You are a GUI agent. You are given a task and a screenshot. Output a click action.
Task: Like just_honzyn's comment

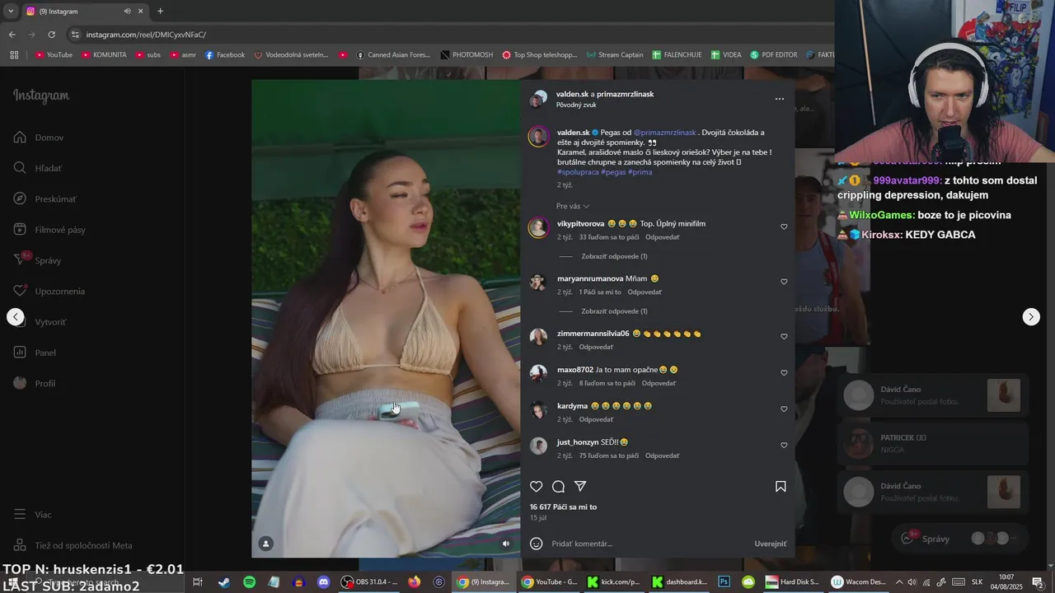pyautogui.click(x=784, y=446)
